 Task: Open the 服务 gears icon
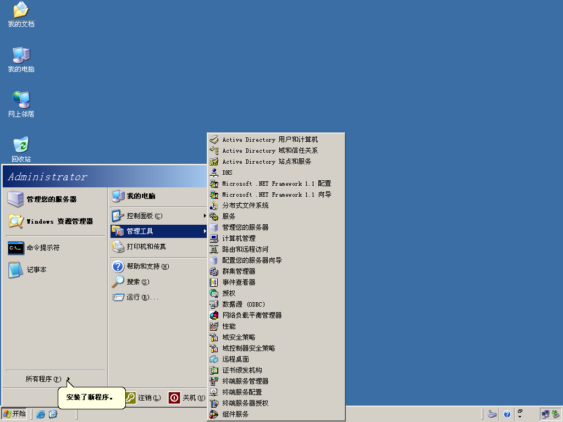point(214,216)
